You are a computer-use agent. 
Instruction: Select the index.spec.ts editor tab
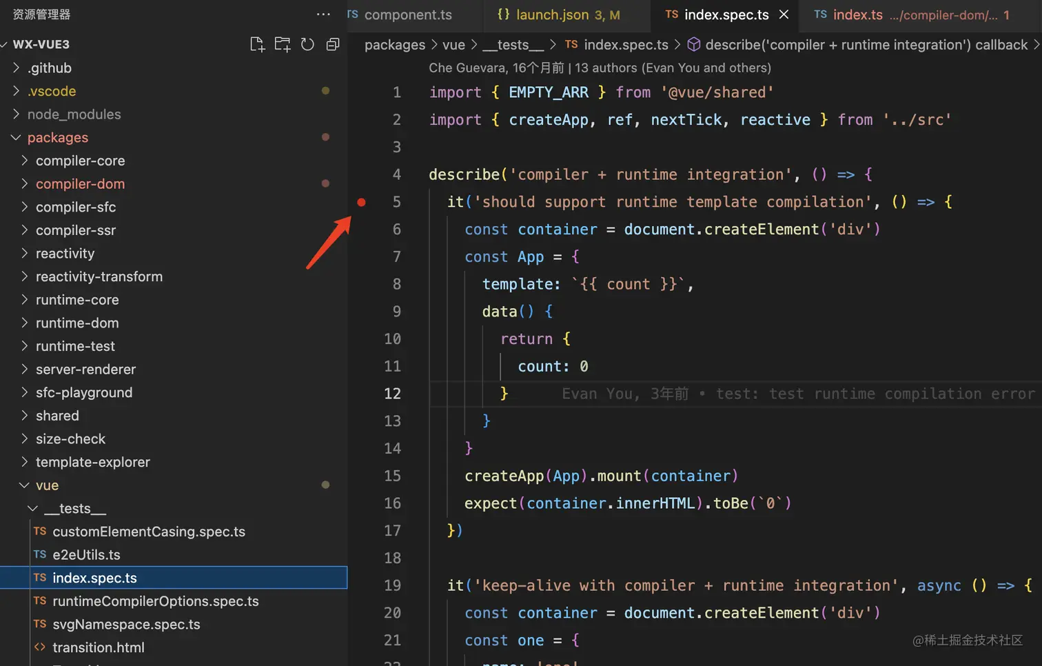(726, 14)
